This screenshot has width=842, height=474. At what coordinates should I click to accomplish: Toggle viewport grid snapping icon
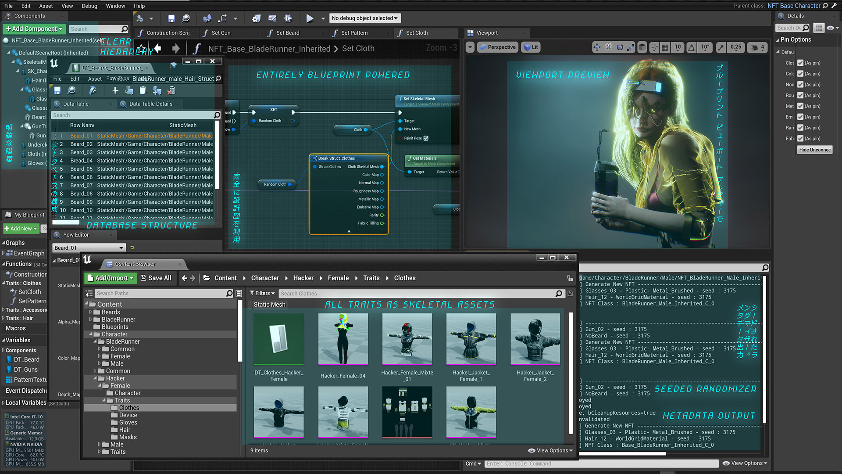(665, 47)
